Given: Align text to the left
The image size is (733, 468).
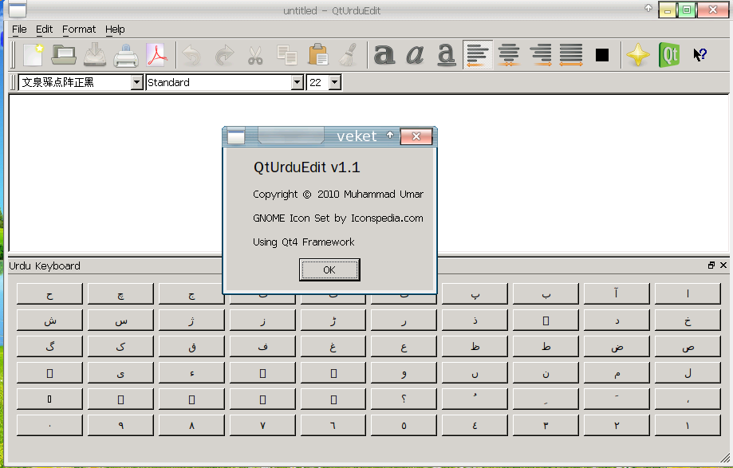Looking at the screenshot, I should pyautogui.click(x=478, y=55).
